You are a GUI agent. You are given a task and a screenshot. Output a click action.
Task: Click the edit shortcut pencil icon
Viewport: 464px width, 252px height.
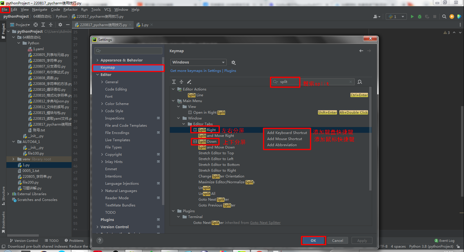tap(189, 82)
